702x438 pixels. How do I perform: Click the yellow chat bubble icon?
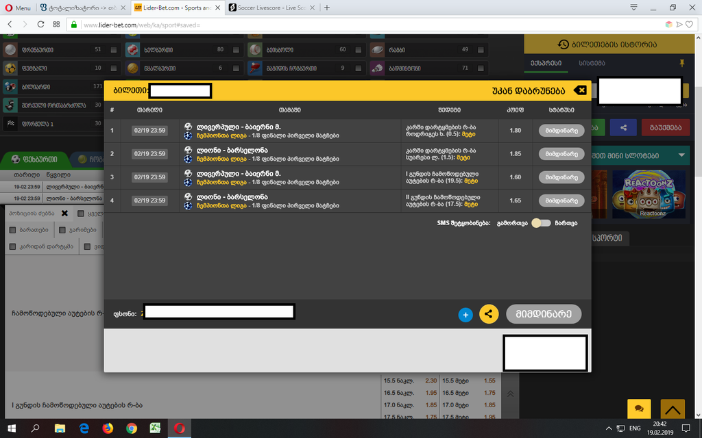tap(639, 409)
